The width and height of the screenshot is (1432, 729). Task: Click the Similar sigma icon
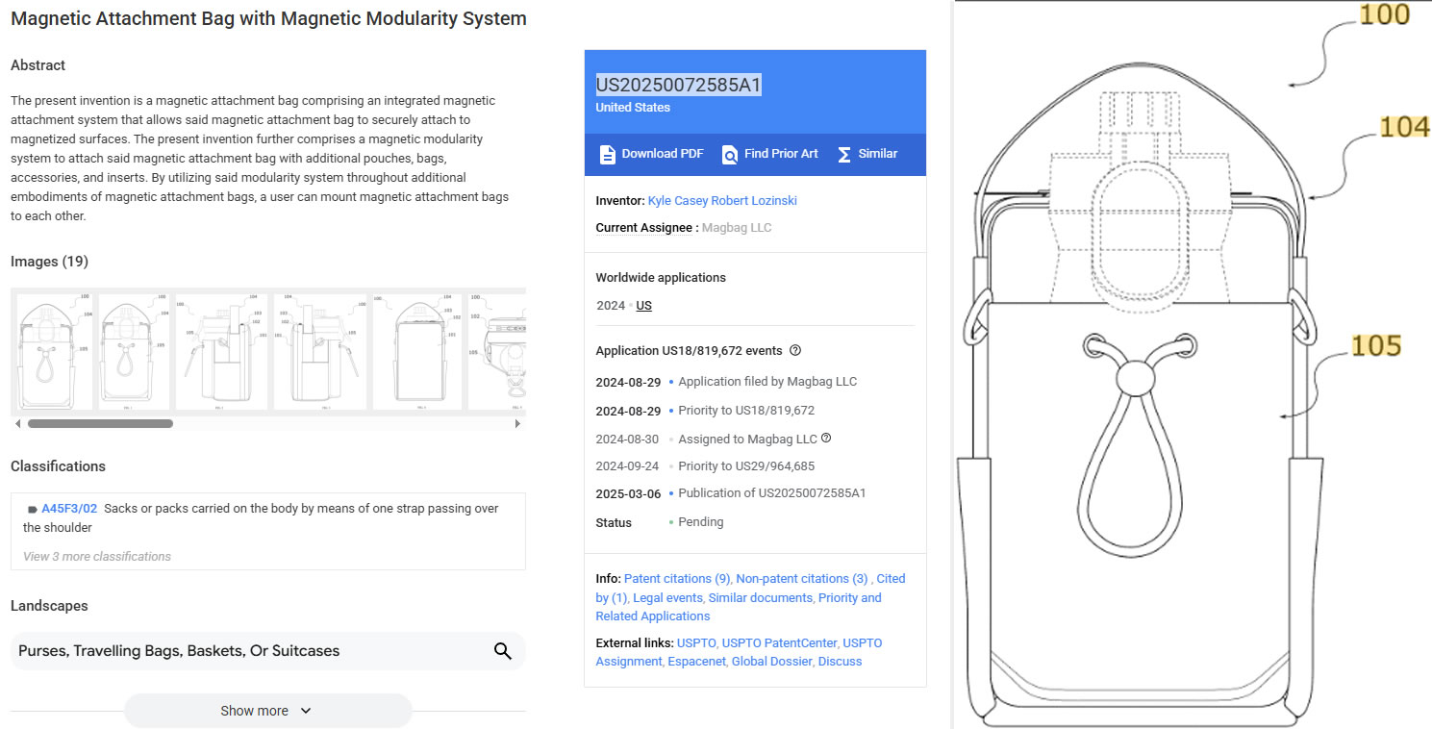(844, 155)
